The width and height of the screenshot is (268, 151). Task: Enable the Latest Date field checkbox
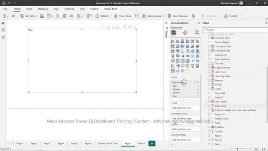(x=209, y=72)
